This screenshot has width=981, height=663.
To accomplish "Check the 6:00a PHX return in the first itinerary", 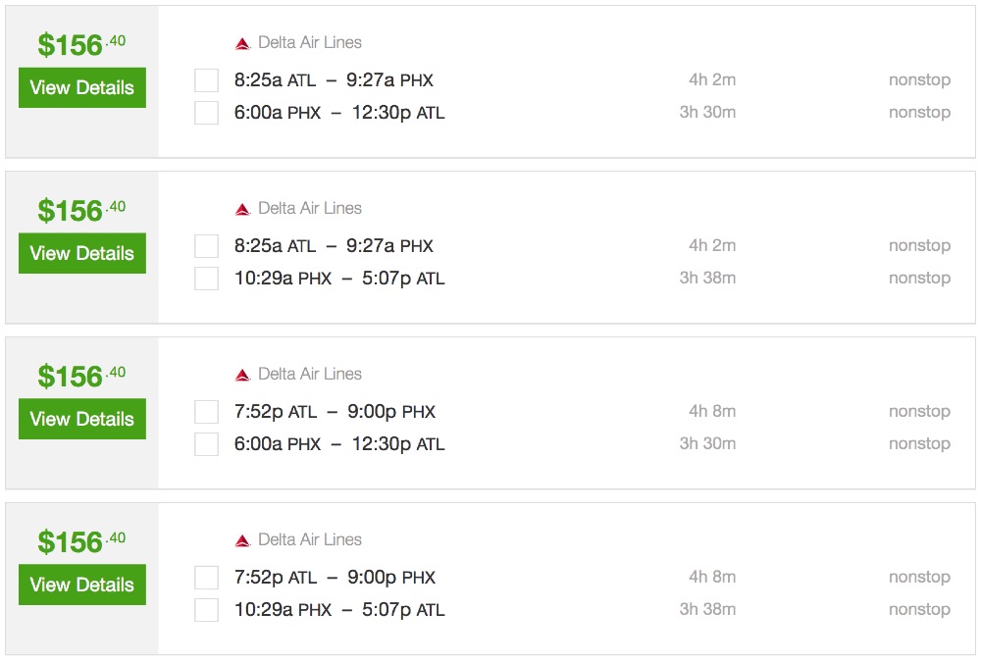I will pyautogui.click(x=206, y=112).
